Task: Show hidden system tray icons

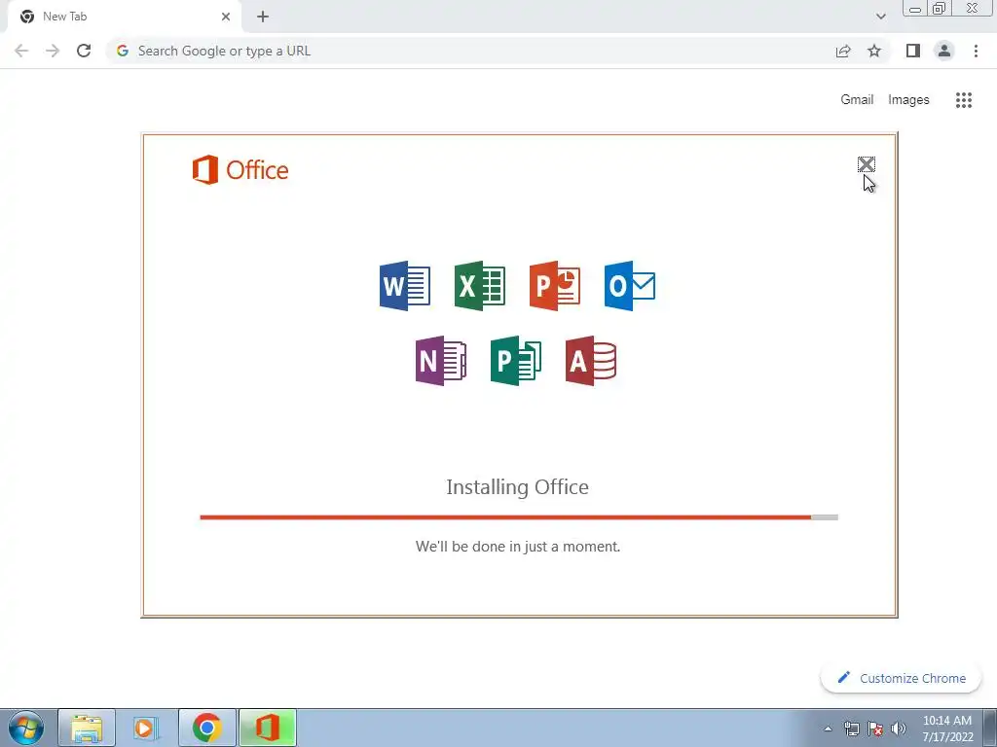Action: (x=828, y=729)
